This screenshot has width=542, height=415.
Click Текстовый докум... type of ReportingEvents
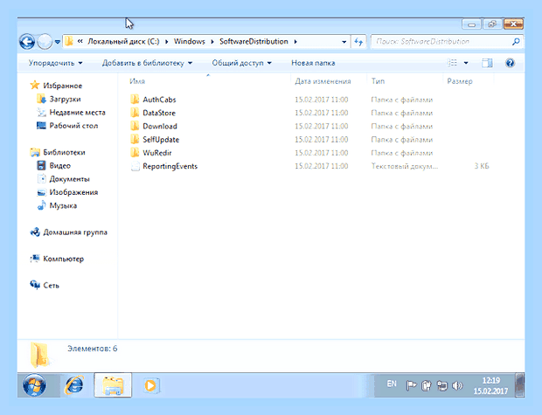click(405, 166)
